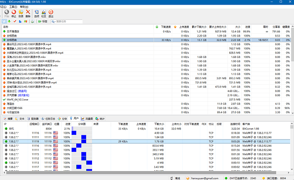Image resolution: width=294 pixels, height=180 pixels.
Task: Filter completed tasks with the red checkmark icon
Action: [15, 21]
